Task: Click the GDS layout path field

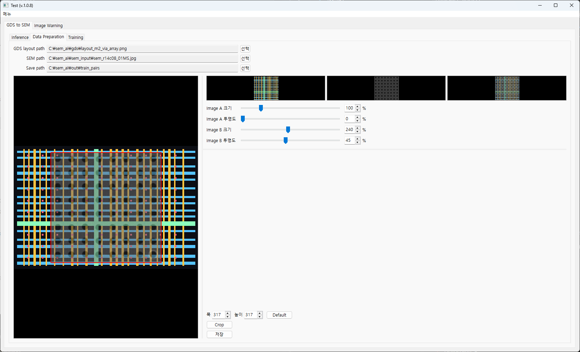Action: [x=142, y=49]
